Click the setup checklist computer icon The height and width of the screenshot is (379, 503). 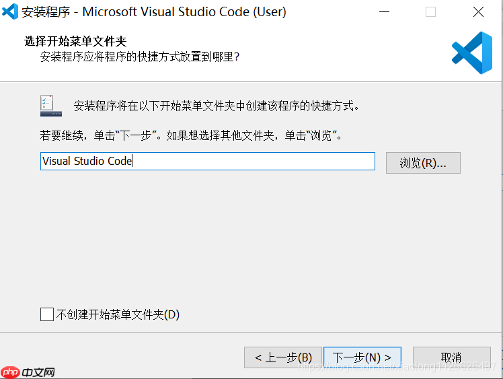point(51,106)
